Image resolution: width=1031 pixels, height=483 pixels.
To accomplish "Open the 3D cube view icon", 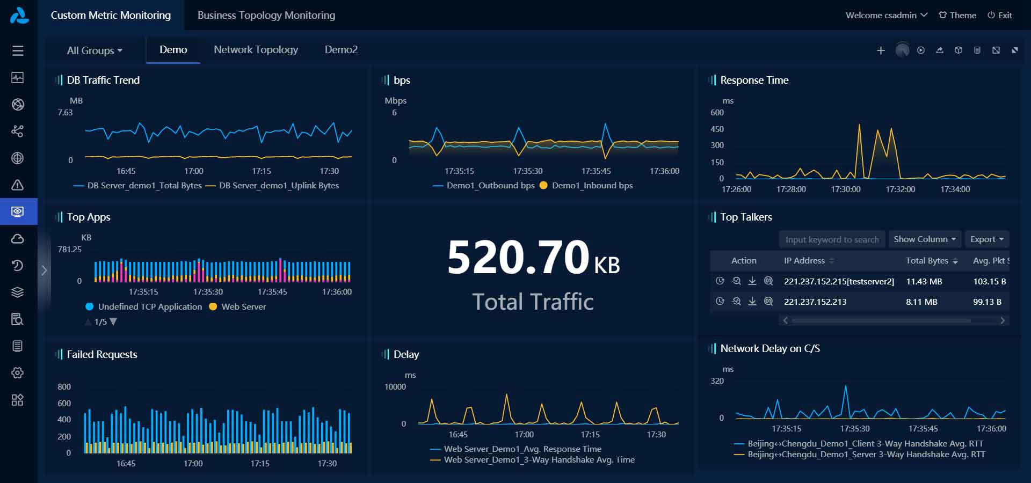I will 958,50.
